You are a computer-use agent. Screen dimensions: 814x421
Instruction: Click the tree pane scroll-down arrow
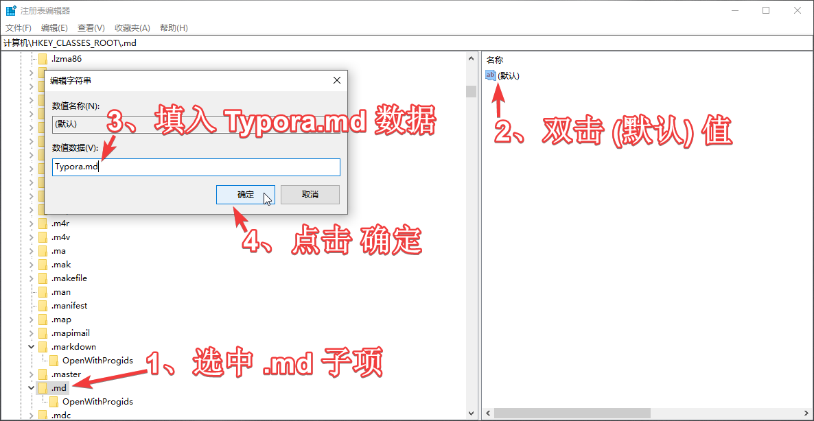coord(471,413)
